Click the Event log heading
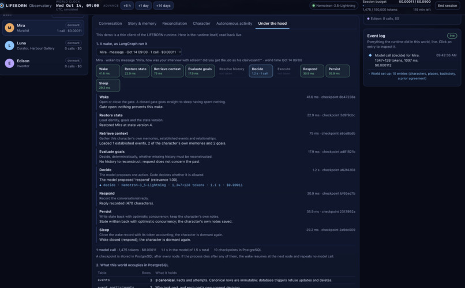 (376, 36)
